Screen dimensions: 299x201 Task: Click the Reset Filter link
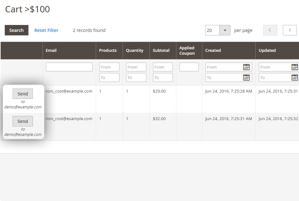[x=46, y=30]
